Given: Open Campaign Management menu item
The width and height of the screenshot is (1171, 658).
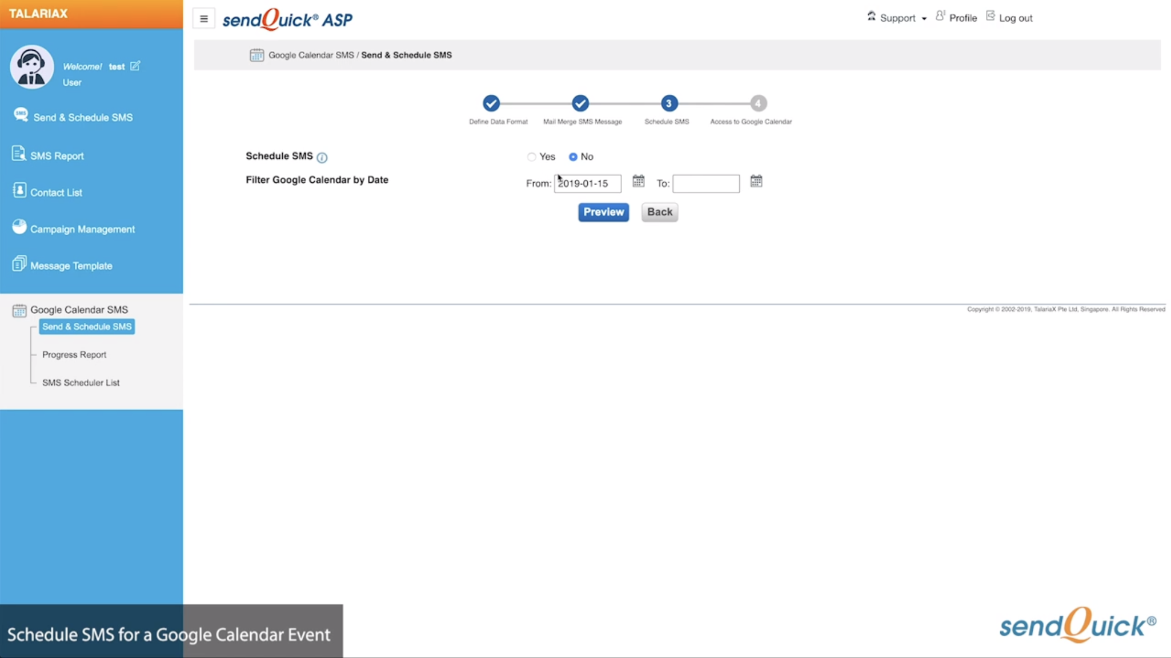Looking at the screenshot, I should pos(83,229).
